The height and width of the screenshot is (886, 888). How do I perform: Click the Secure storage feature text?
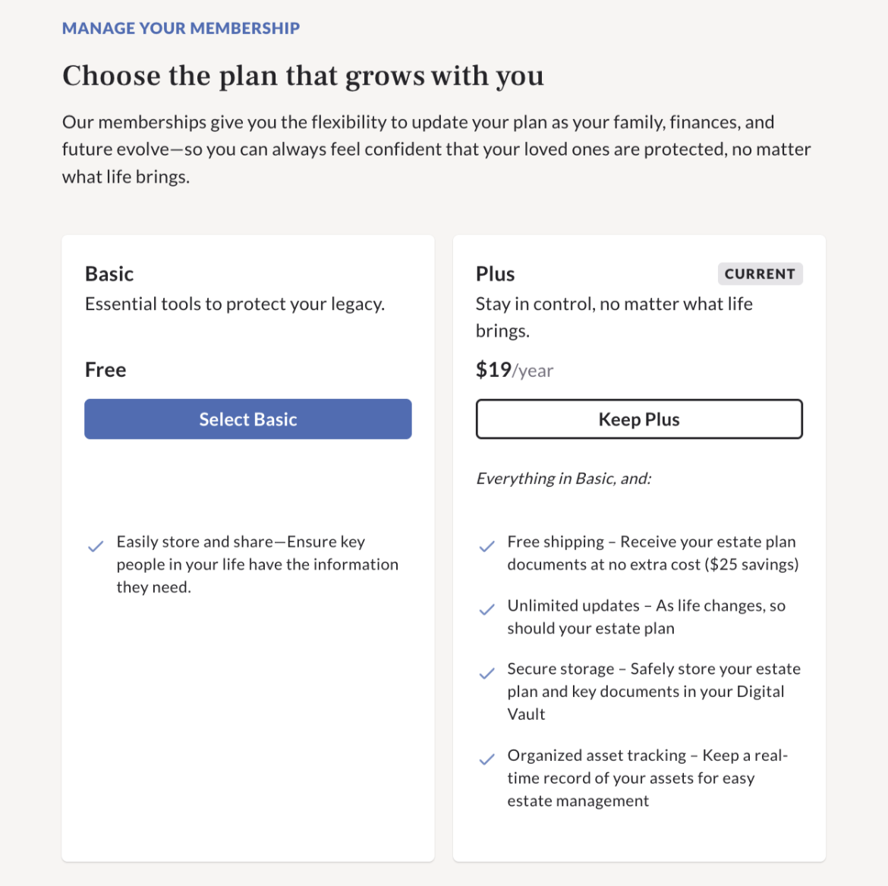click(653, 691)
